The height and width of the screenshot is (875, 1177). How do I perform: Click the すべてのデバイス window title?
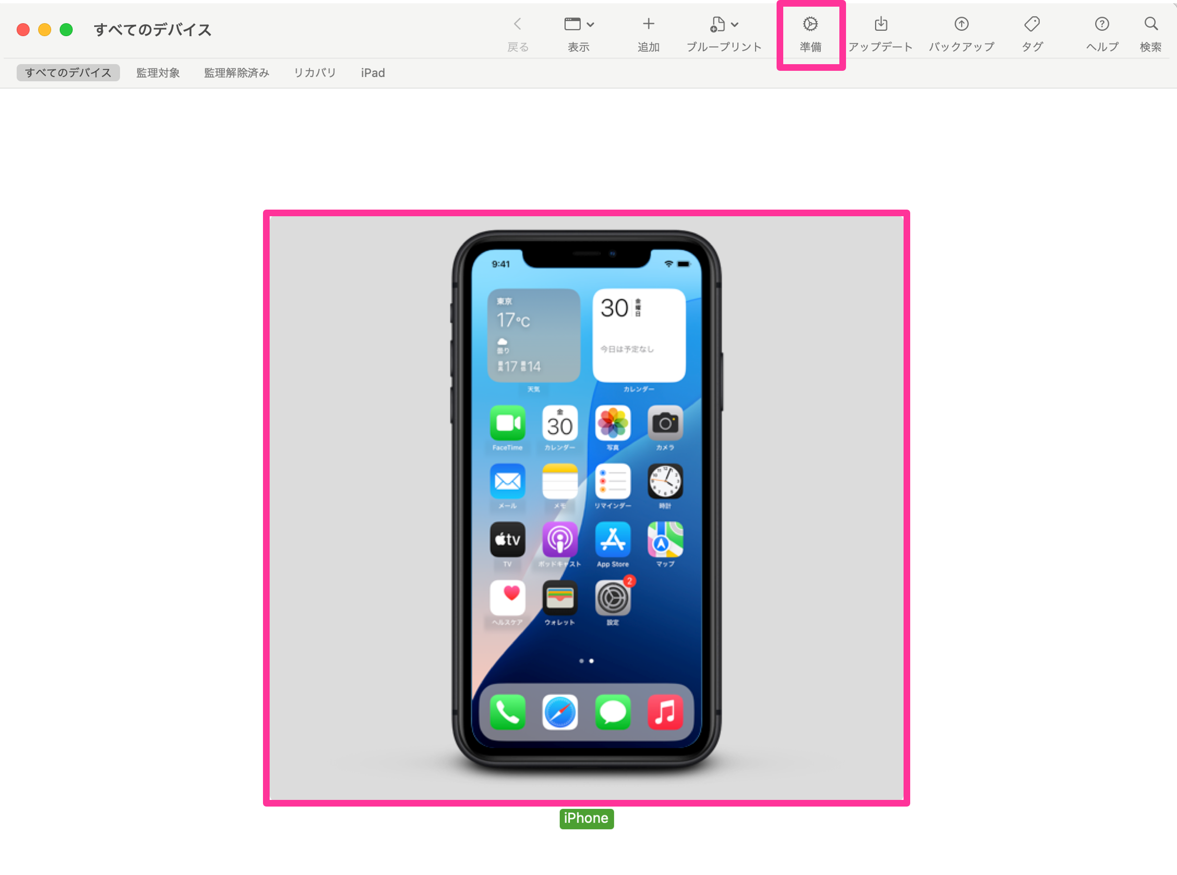(153, 29)
